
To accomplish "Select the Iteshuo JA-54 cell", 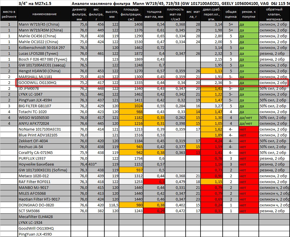I will [44, 147].
